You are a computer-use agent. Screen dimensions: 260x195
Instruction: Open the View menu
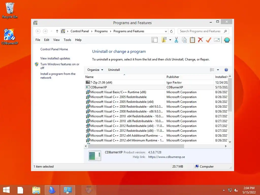pyautogui.click(x=56, y=40)
